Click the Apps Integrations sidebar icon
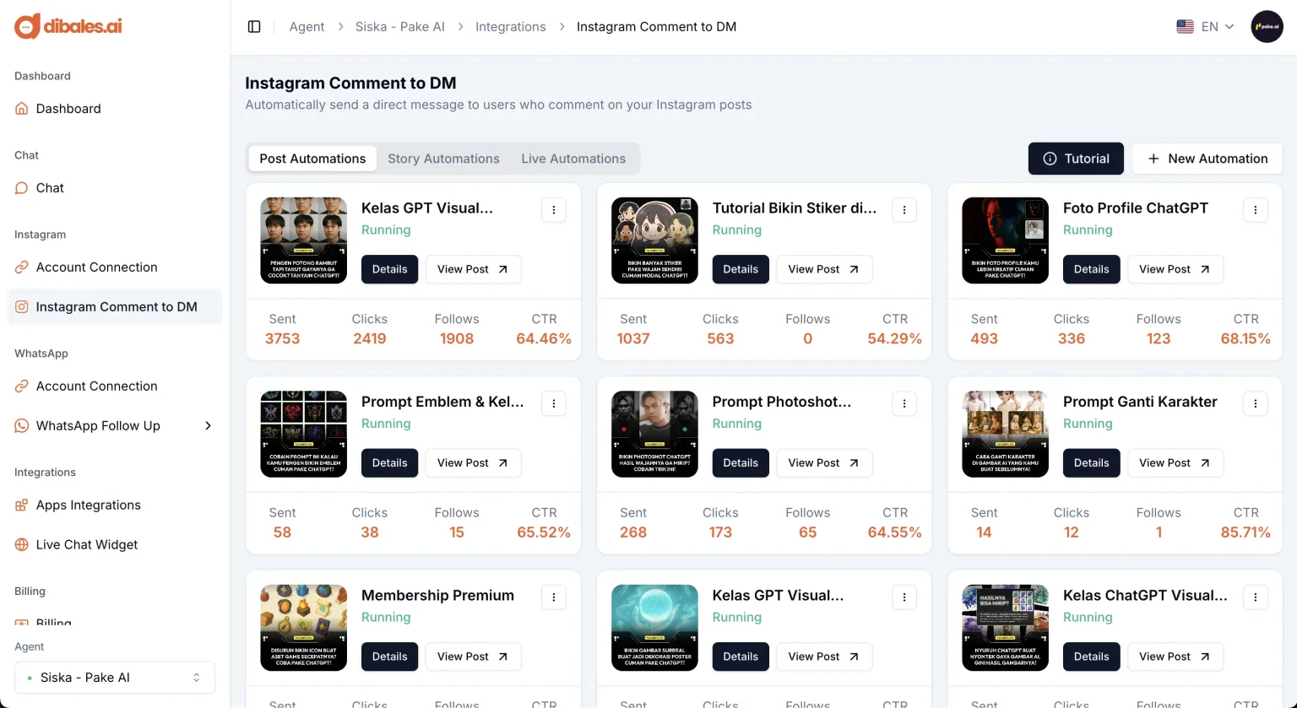Screen dimensions: 1297x708 click(22, 505)
